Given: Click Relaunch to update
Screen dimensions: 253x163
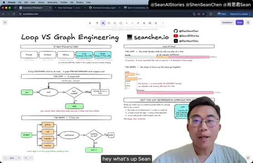Looking at the screenshot, I should (240, 14).
